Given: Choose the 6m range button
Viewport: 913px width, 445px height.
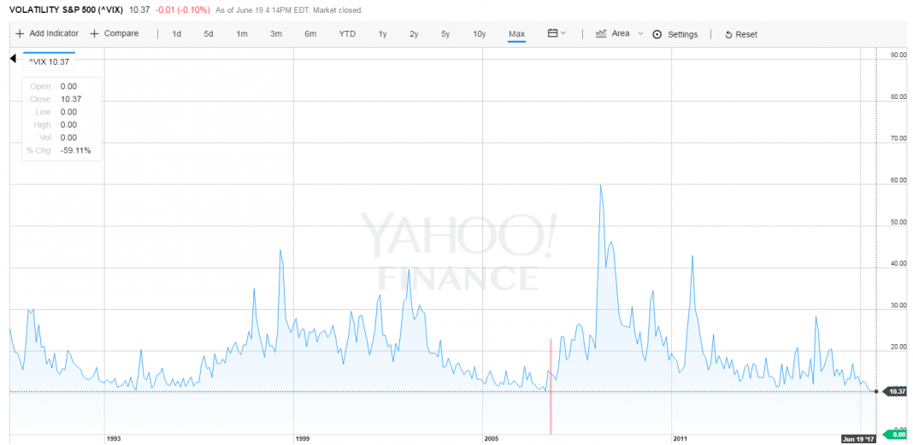Looking at the screenshot, I should coord(310,34).
